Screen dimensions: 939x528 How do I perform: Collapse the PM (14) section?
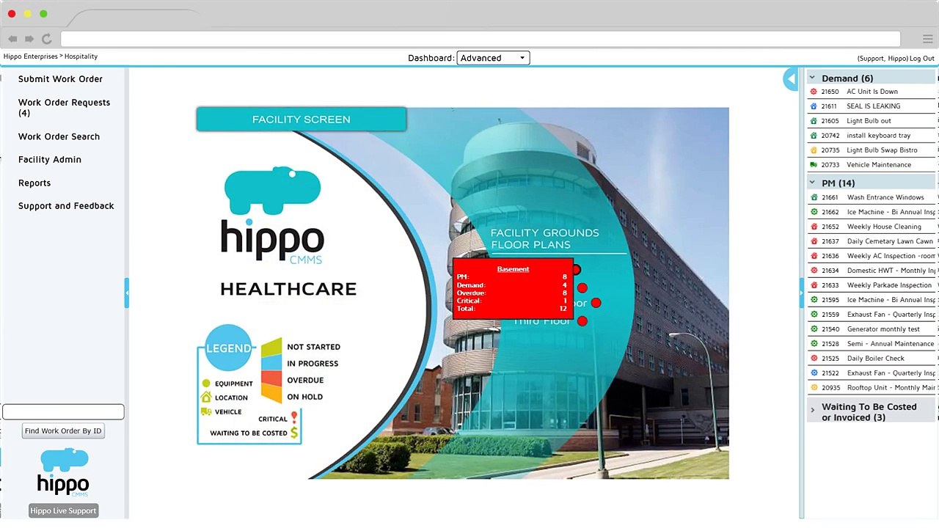click(812, 183)
